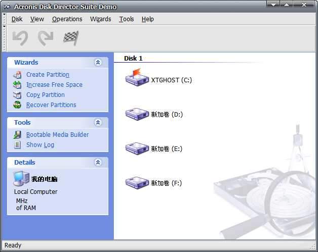This screenshot has height=252, width=318.
Task: Open the Wizards menu
Action: point(101,19)
